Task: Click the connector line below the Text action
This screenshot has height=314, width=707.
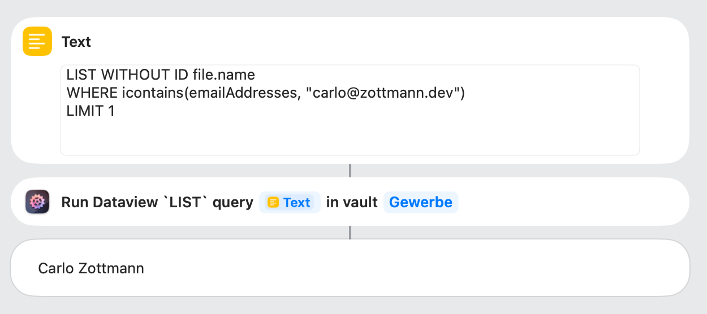Action: 350,171
